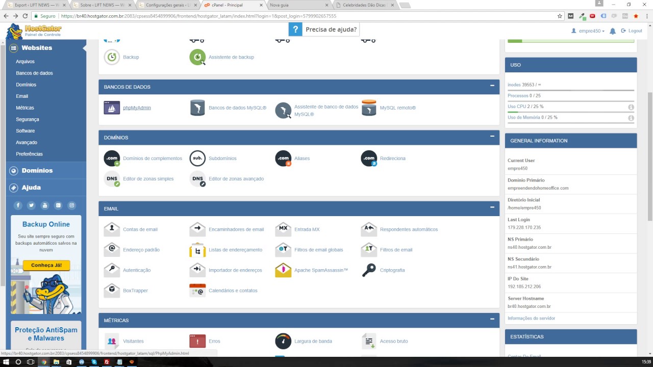Open Filtros de email globais icon
This screenshot has height=367, width=653.
283,250
